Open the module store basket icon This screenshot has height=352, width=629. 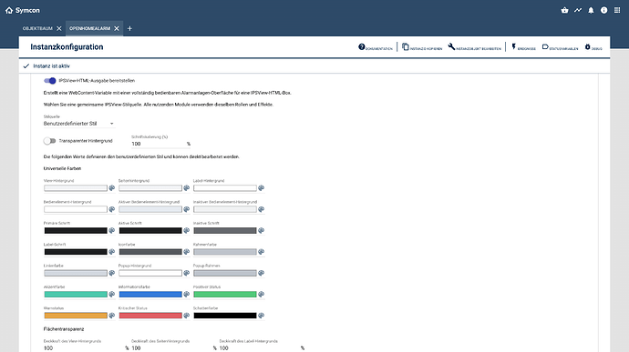pyautogui.click(x=564, y=10)
